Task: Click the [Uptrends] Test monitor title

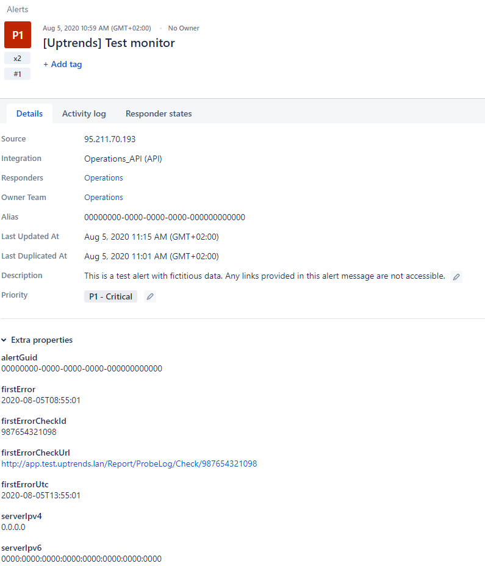Action: 109,43
